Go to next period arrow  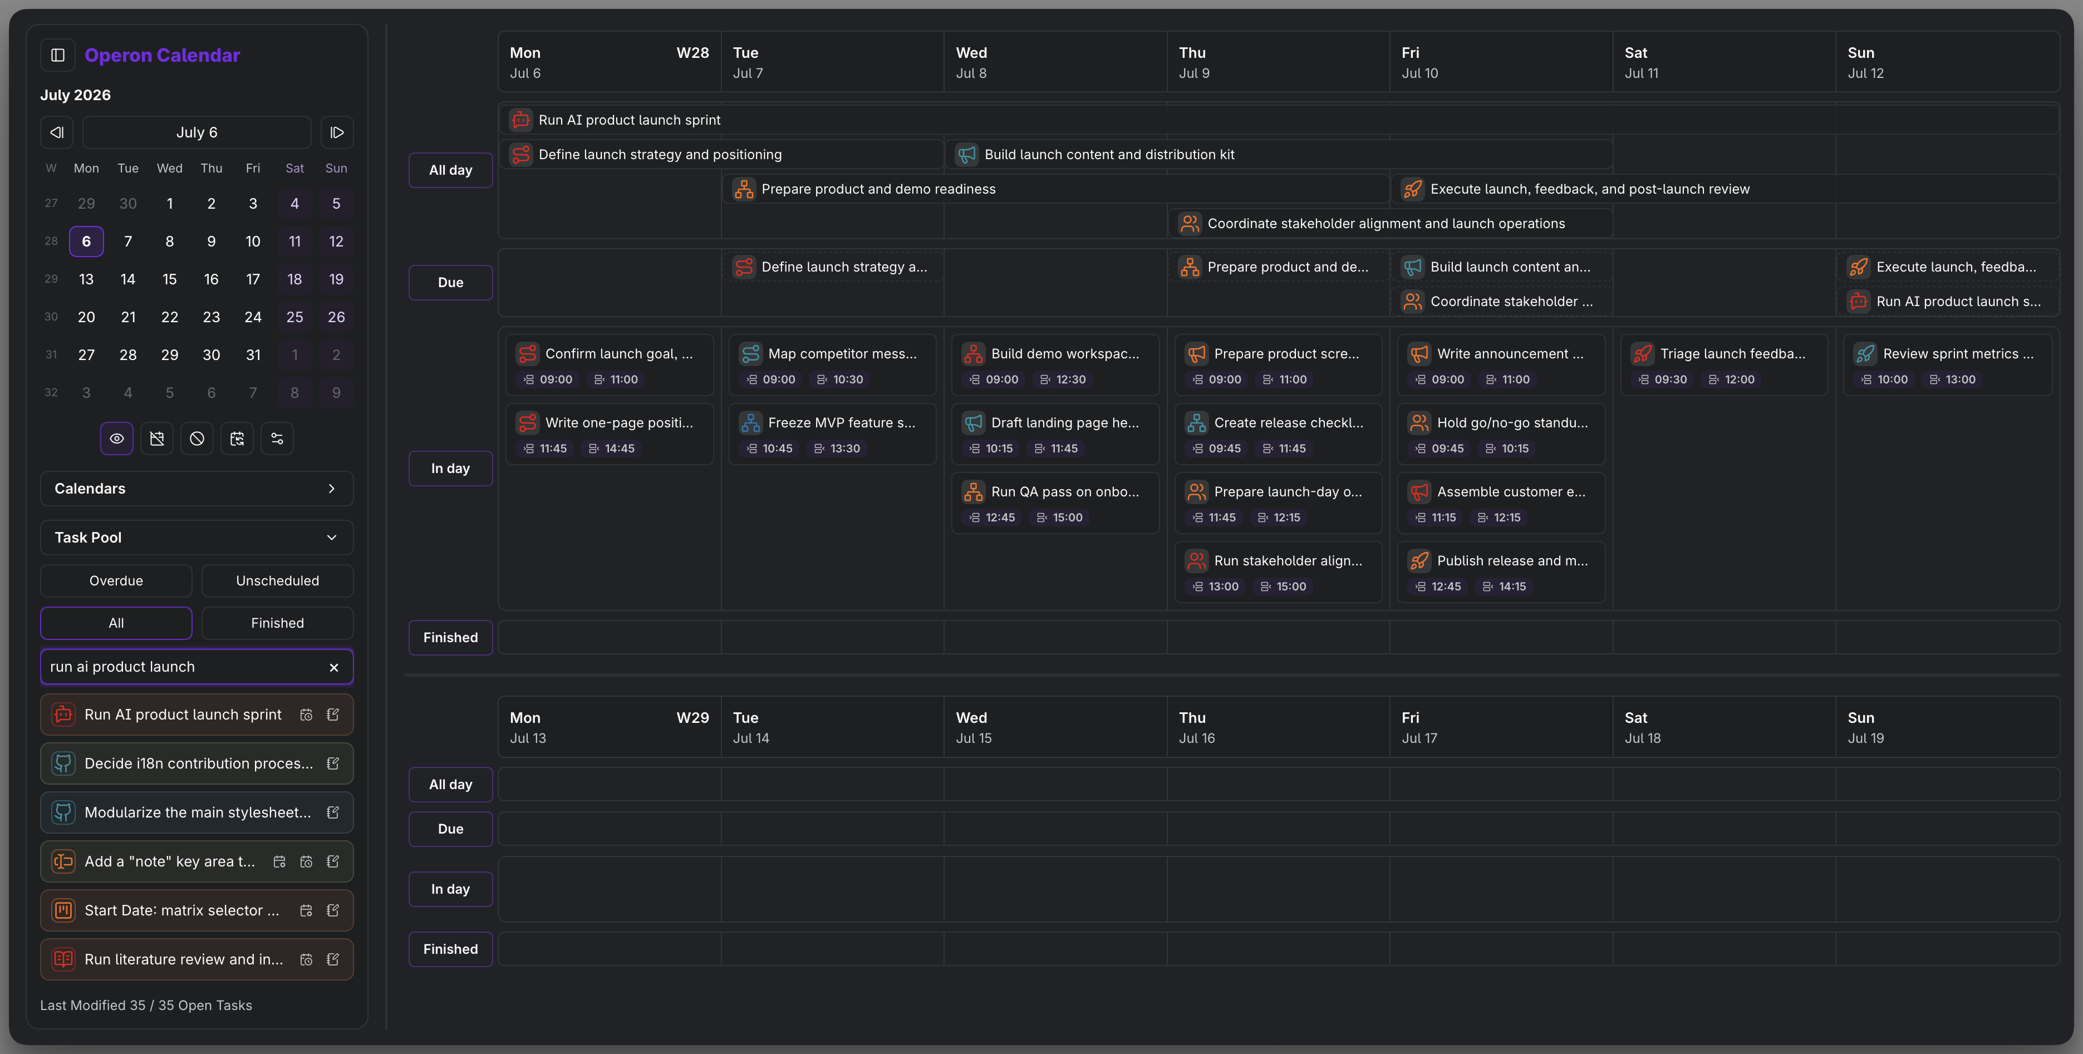[337, 132]
